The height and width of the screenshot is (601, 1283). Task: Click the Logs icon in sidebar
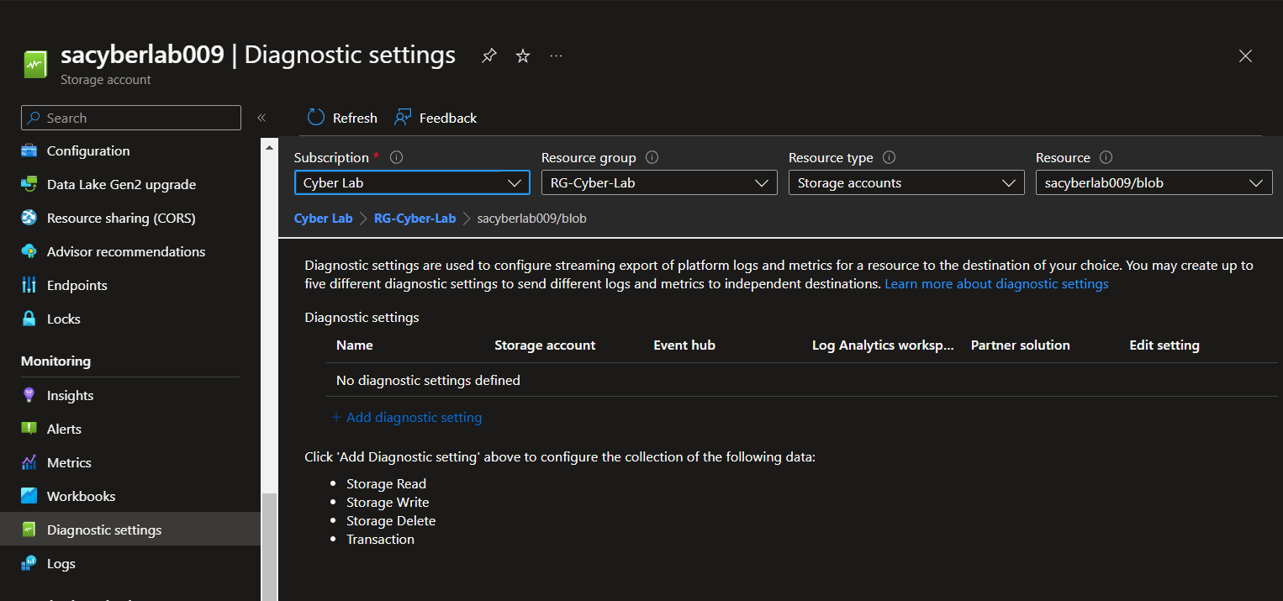point(29,564)
